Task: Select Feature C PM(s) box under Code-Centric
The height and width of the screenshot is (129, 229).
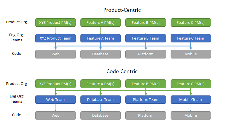Action: [191, 84]
